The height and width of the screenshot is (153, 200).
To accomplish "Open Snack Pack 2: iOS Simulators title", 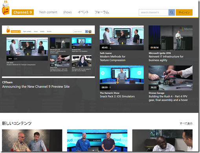I will point(117,96).
